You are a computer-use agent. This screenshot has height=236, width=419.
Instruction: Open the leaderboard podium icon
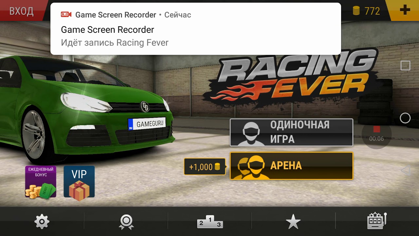pyautogui.click(x=210, y=222)
